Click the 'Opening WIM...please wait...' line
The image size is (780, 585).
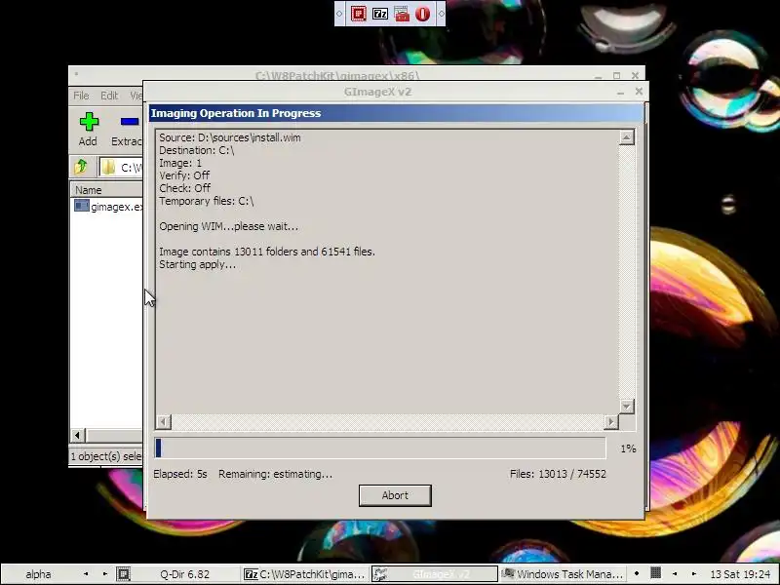(229, 226)
